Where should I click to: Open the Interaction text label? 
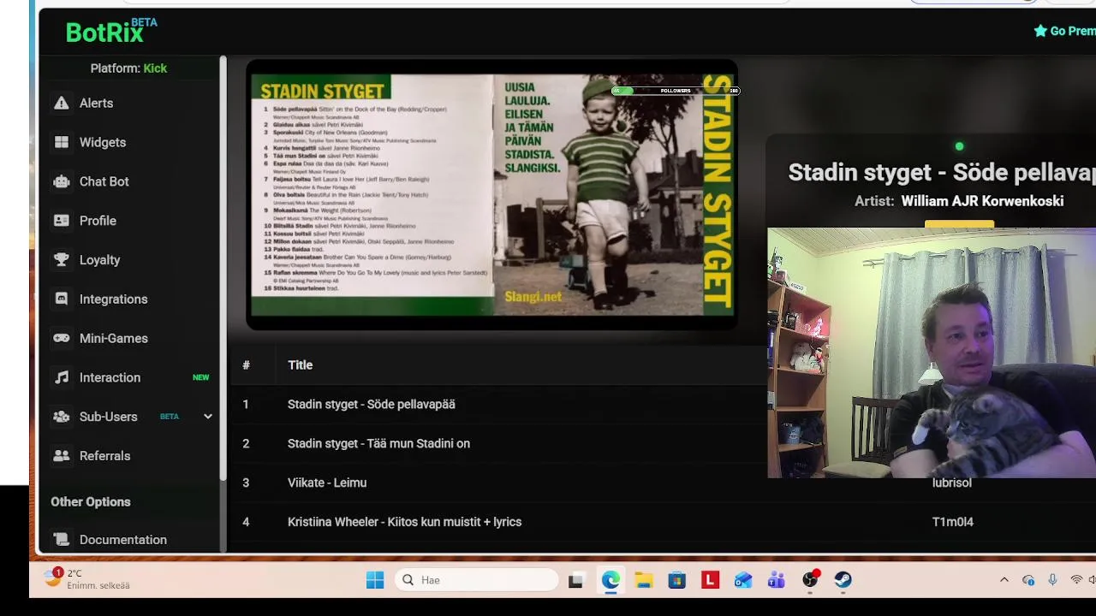pyautogui.click(x=110, y=377)
